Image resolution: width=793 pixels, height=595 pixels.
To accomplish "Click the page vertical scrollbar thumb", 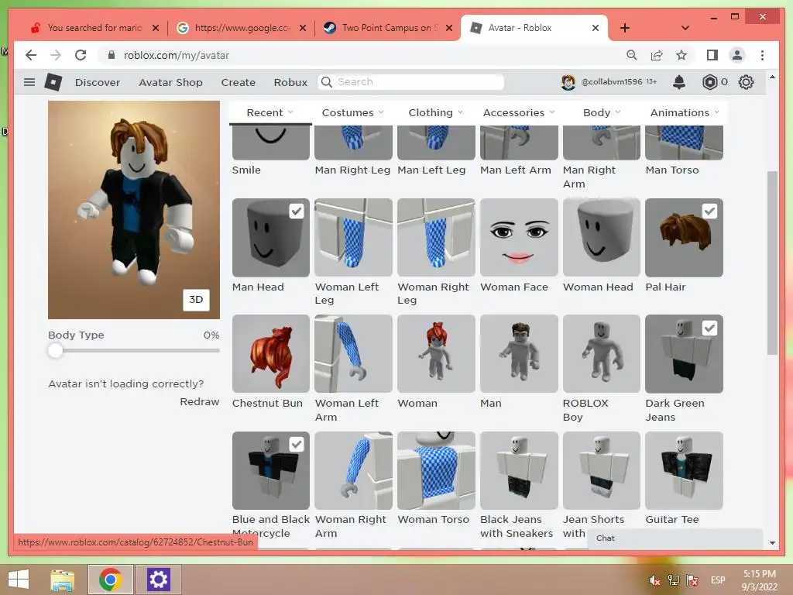I will pos(772,263).
